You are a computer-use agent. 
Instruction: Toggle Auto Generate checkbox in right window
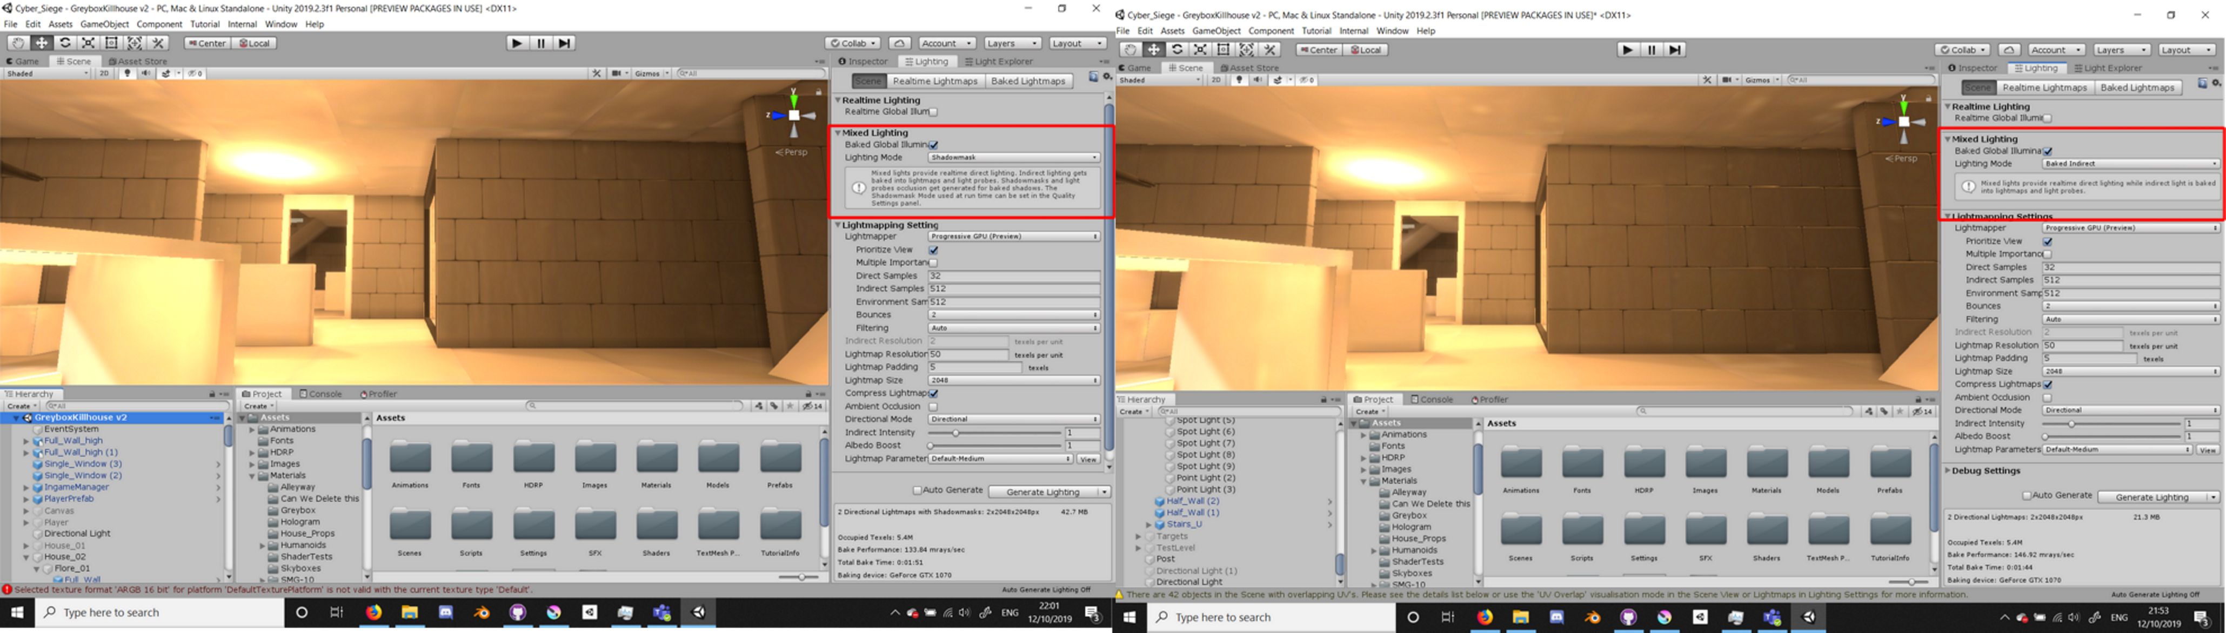(x=2027, y=496)
